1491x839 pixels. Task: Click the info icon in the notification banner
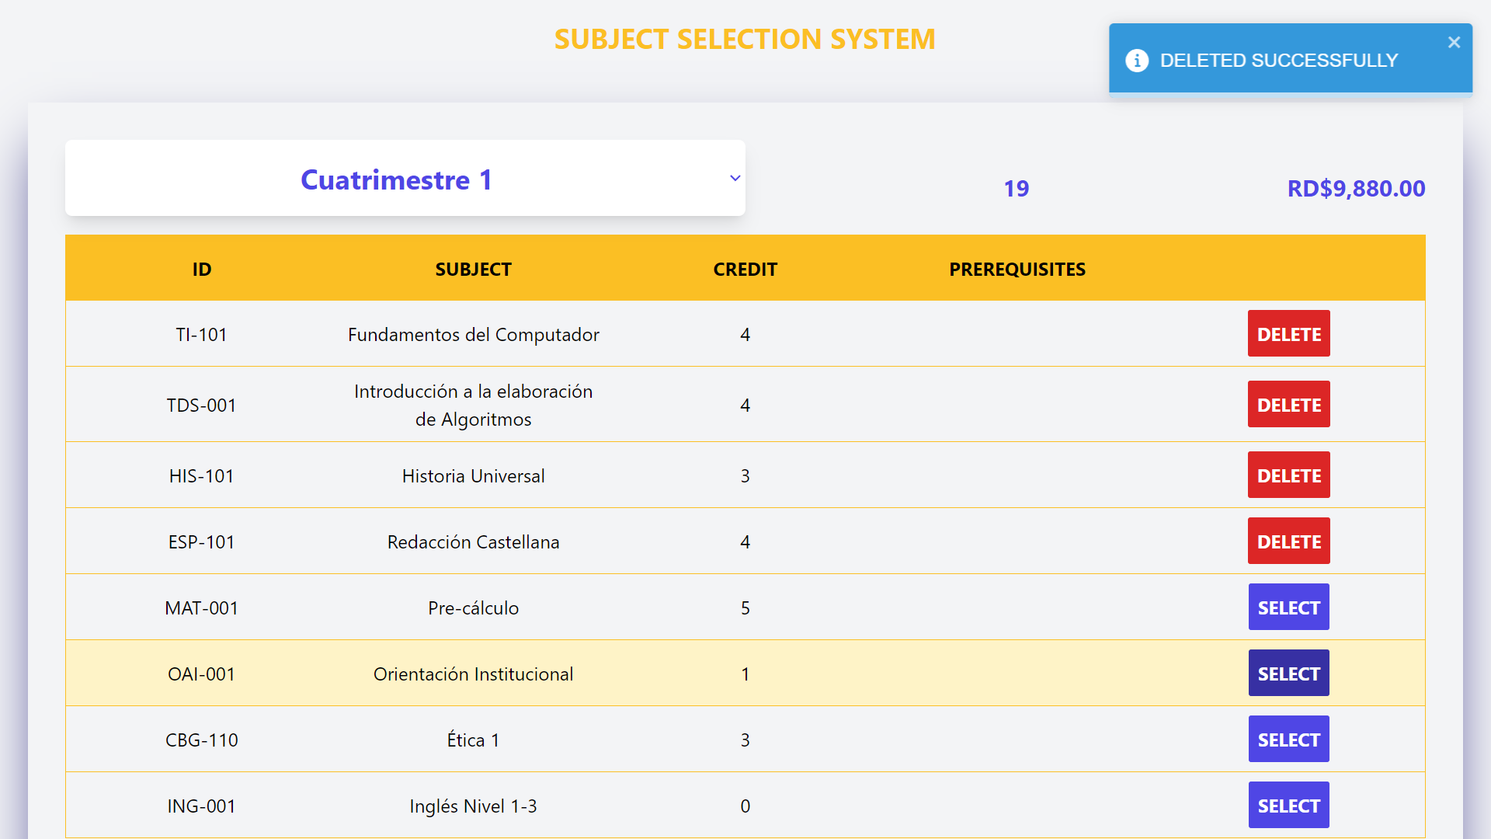pyautogui.click(x=1137, y=60)
